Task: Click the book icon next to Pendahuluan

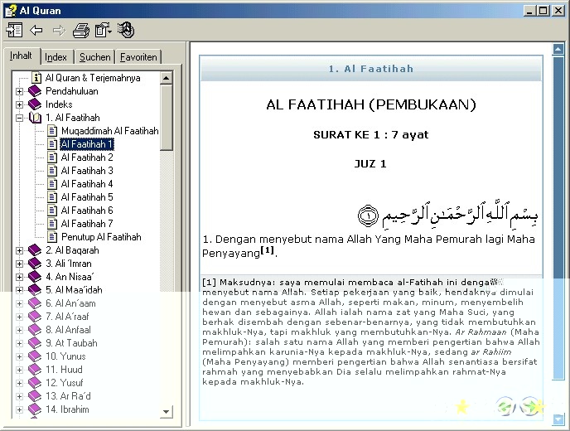Action: pyautogui.click(x=35, y=91)
